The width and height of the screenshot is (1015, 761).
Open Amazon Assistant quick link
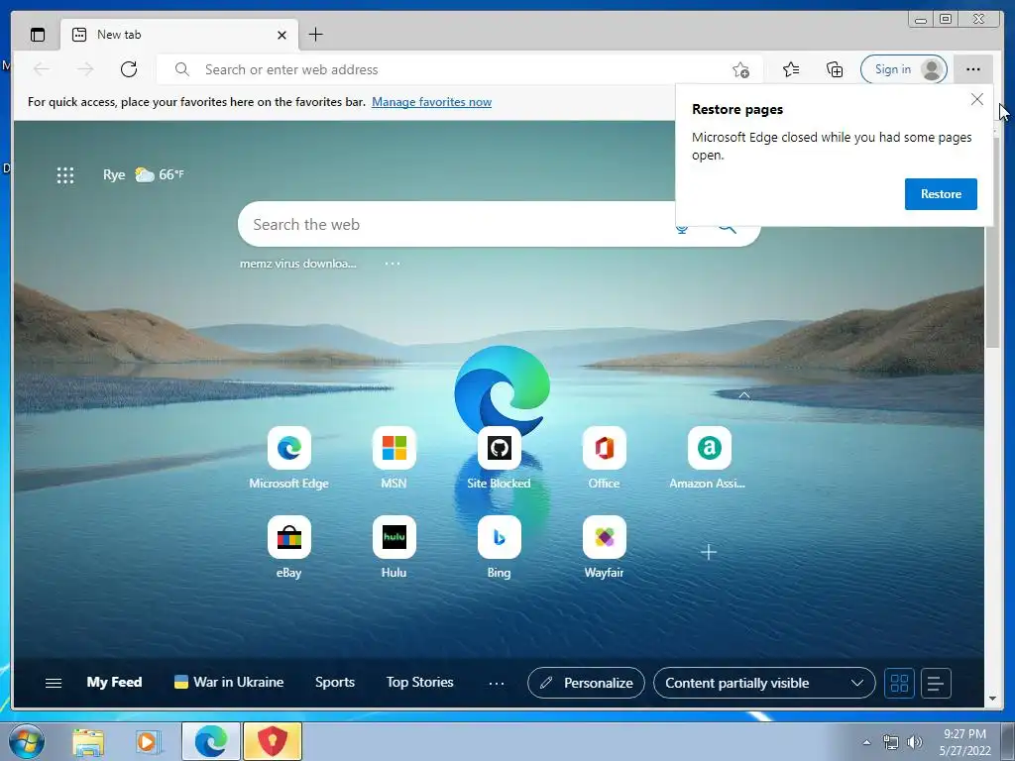[708, 457]
